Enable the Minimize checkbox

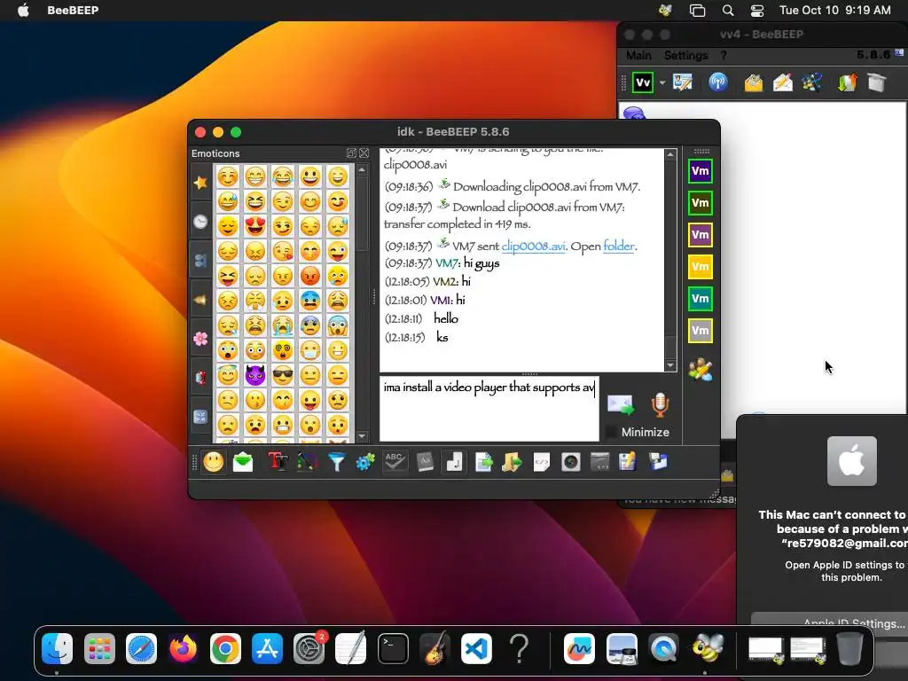click(611, 432)
